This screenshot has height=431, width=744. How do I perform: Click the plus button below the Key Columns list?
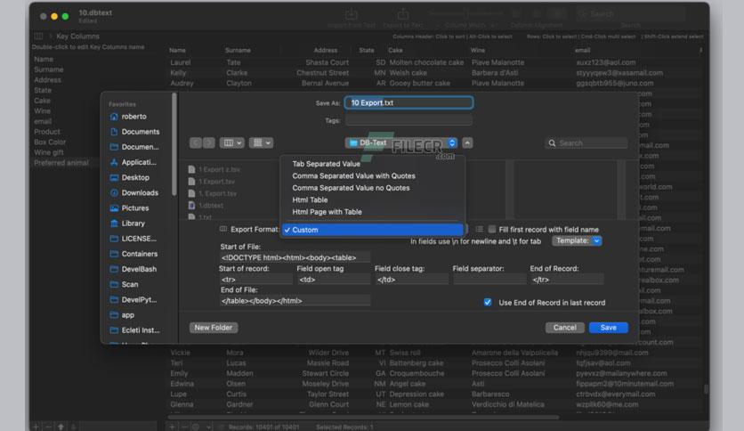pos(36,427)
